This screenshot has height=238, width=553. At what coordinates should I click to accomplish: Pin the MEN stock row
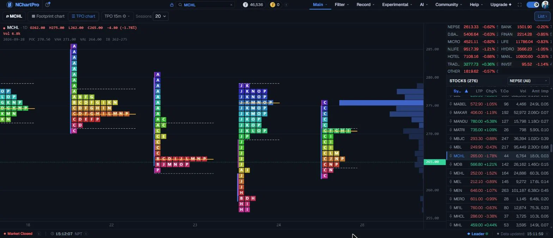450,190
